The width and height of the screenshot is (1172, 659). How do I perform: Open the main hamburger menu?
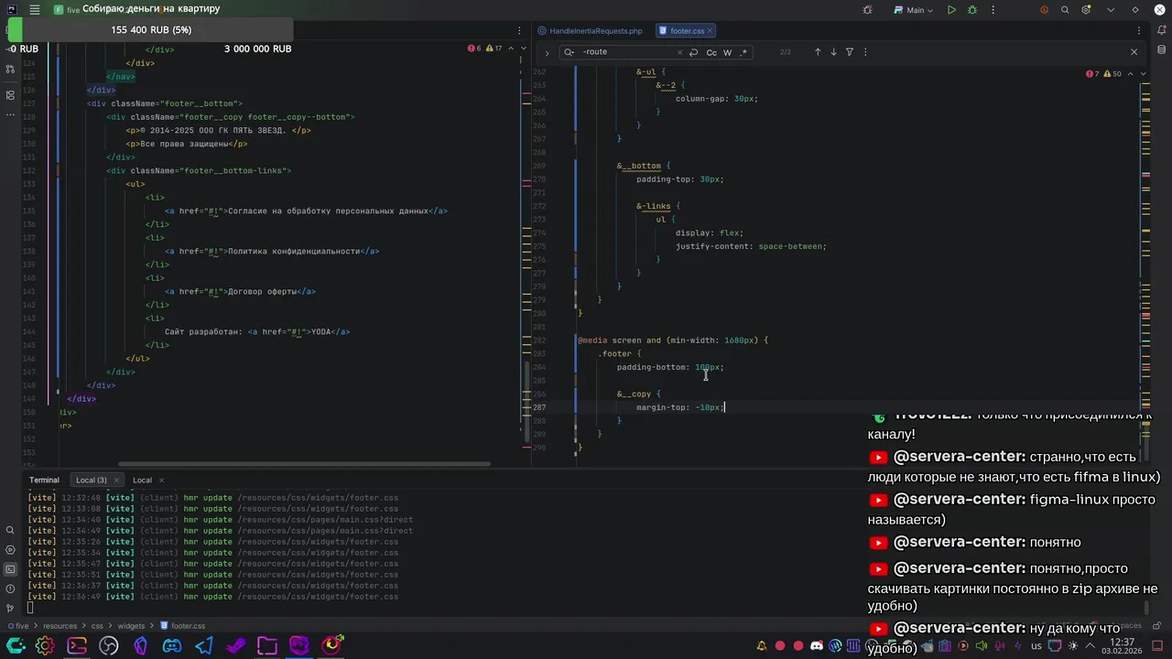tap(34, 10)
